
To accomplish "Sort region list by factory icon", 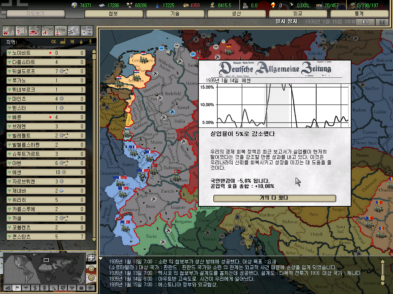I will tap(63, 41).
